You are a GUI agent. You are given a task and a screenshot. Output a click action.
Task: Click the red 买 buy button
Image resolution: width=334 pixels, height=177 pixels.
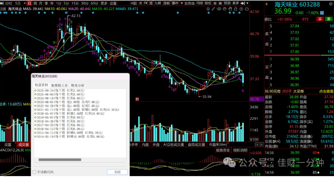pos(320,19)
